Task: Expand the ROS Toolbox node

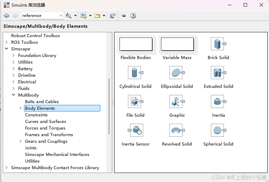Action: [x=7, y=42]
